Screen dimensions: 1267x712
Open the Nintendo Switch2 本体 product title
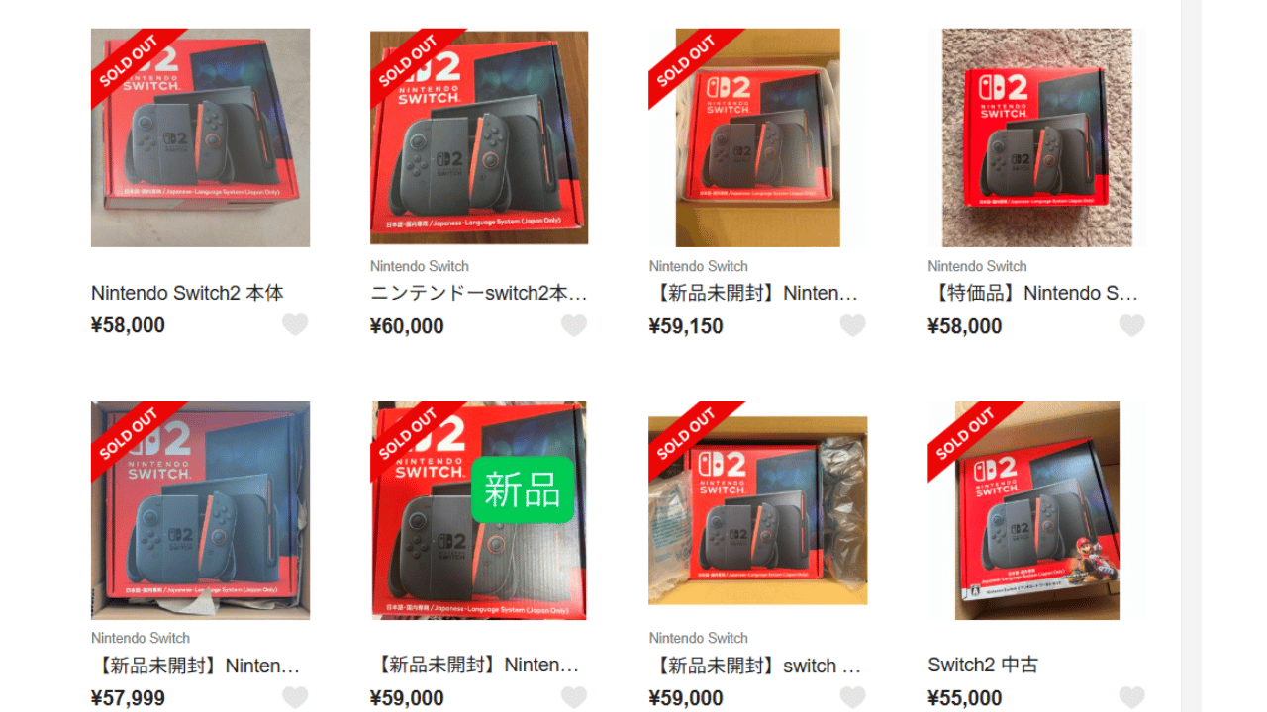pyautogui.click(x=187, y=293)
